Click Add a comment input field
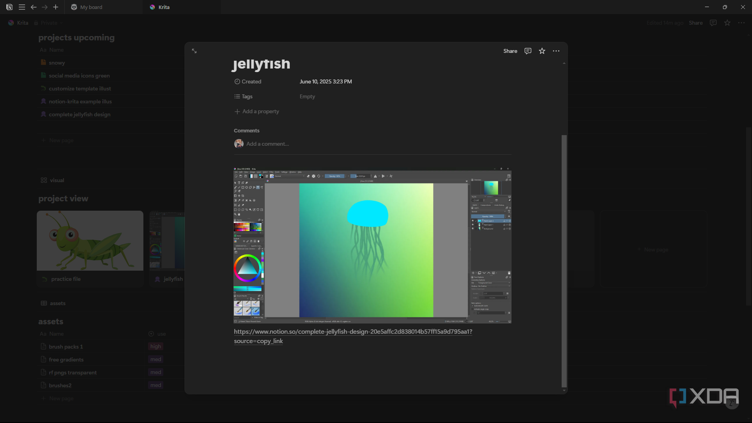Image resolution: width=752 pixels, height=423 pixels. click(268, 144)
